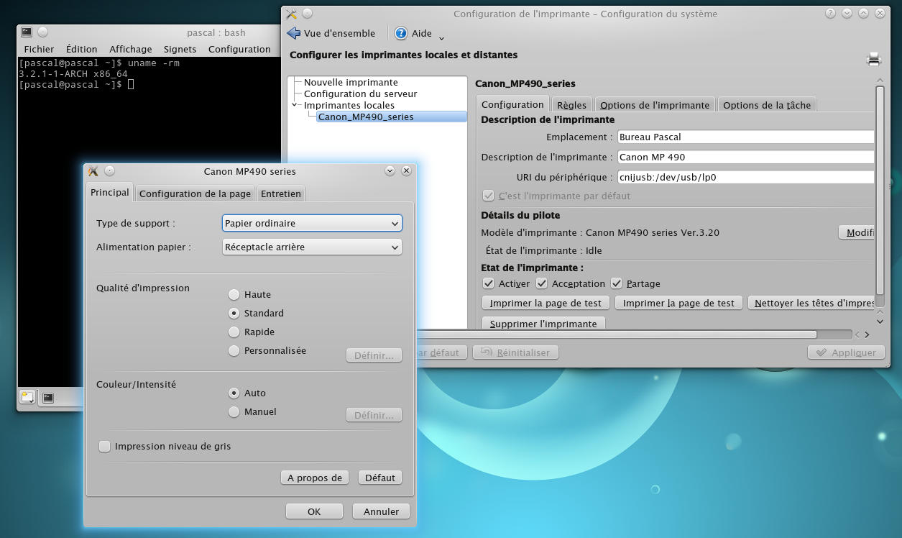
Task: Open the Signets menu in Konsole
Action: 180,49
